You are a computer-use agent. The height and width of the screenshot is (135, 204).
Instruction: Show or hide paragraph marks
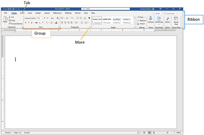(x=89, y=18)
